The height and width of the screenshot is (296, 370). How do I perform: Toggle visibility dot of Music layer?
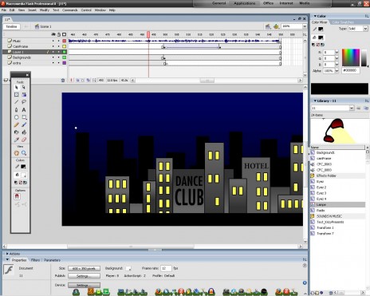(53, 41)
